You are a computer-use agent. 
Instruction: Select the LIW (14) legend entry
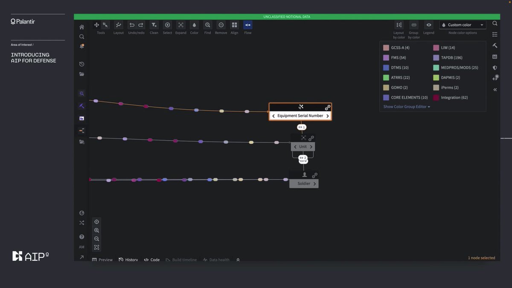tap(444, 48)
